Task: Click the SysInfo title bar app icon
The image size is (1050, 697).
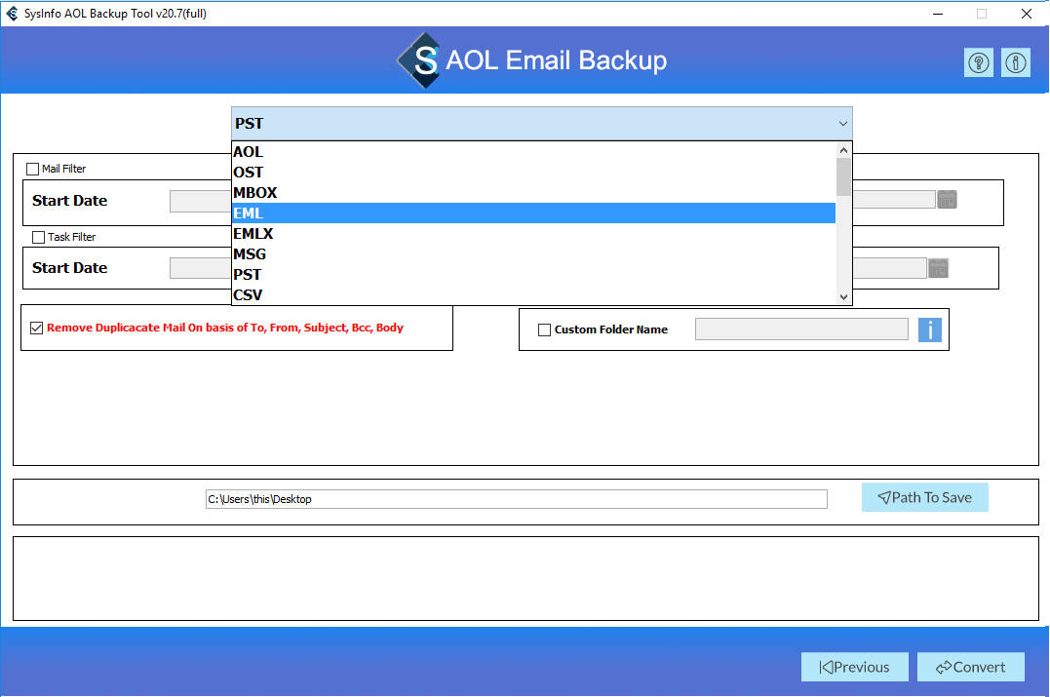Action: click(13, 14)
